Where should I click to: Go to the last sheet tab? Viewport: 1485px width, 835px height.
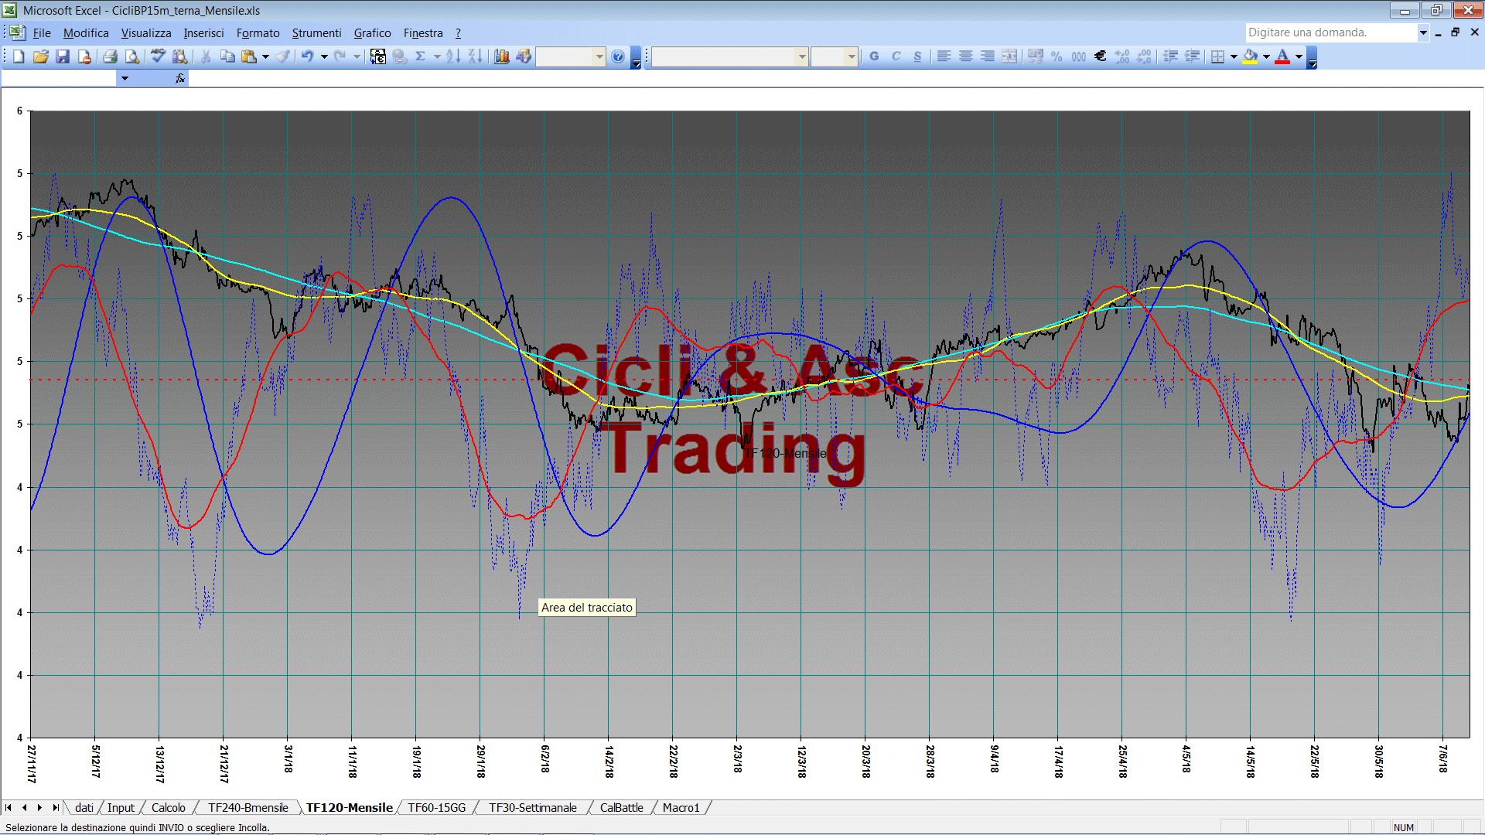pyautogui.click(x=55, y=807)
